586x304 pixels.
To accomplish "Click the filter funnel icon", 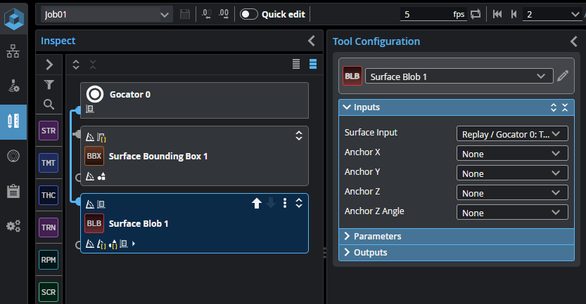I will coord(49,85).
